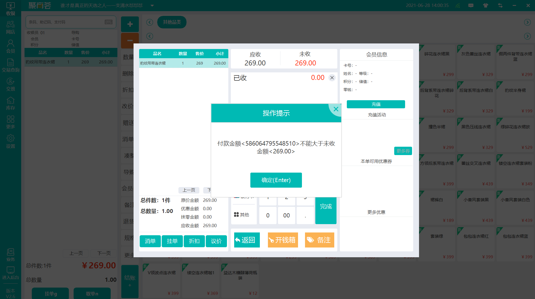Select 豹纹吊带连衣裙 row in main cart
Screen dimensions: 535x299
[71, 62]
